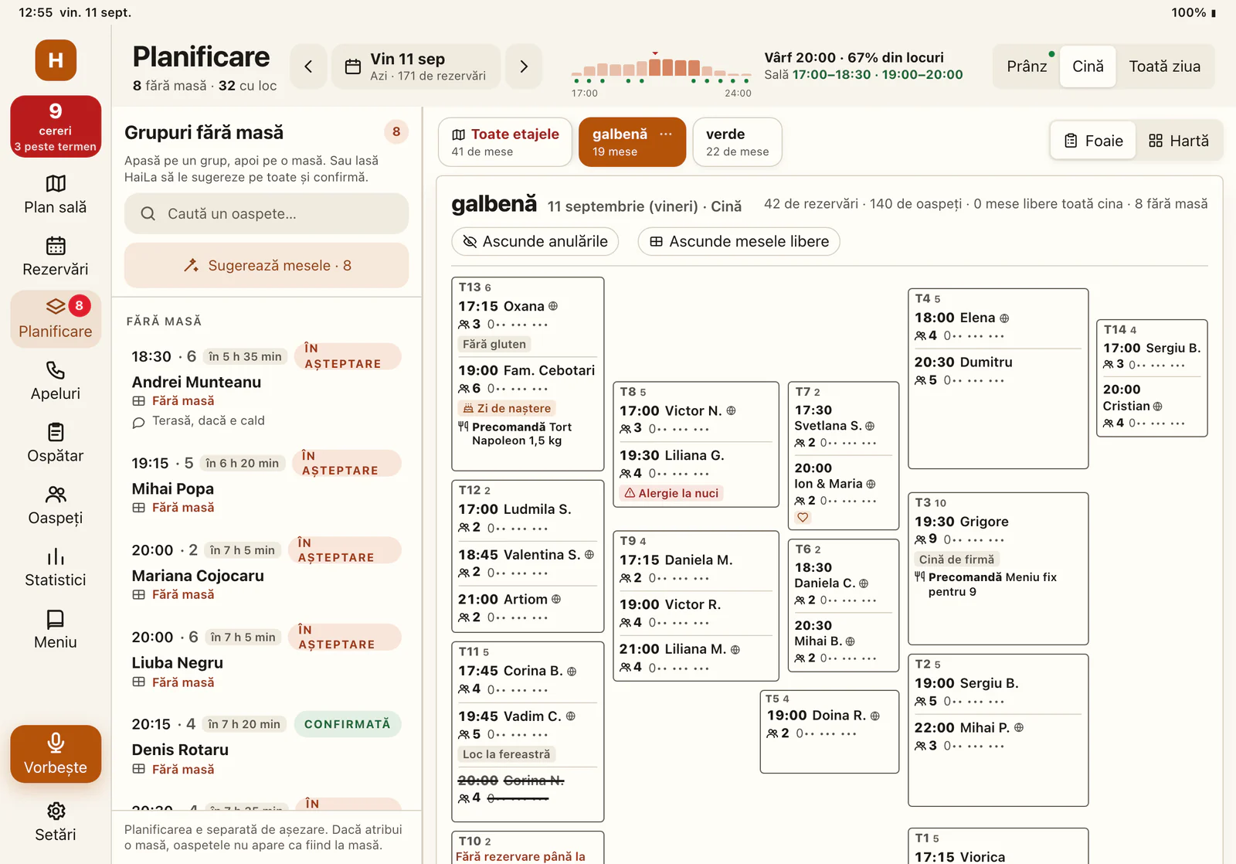The height and width of the screenshot is (864, 1236).
Task: Click the 8 unseated groups badge
Action: (396, 131)
